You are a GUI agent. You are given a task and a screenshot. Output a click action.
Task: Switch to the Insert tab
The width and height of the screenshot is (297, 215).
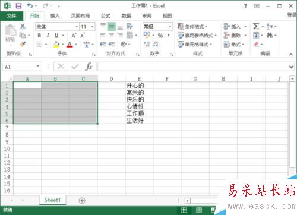click(x=55, y=16)
